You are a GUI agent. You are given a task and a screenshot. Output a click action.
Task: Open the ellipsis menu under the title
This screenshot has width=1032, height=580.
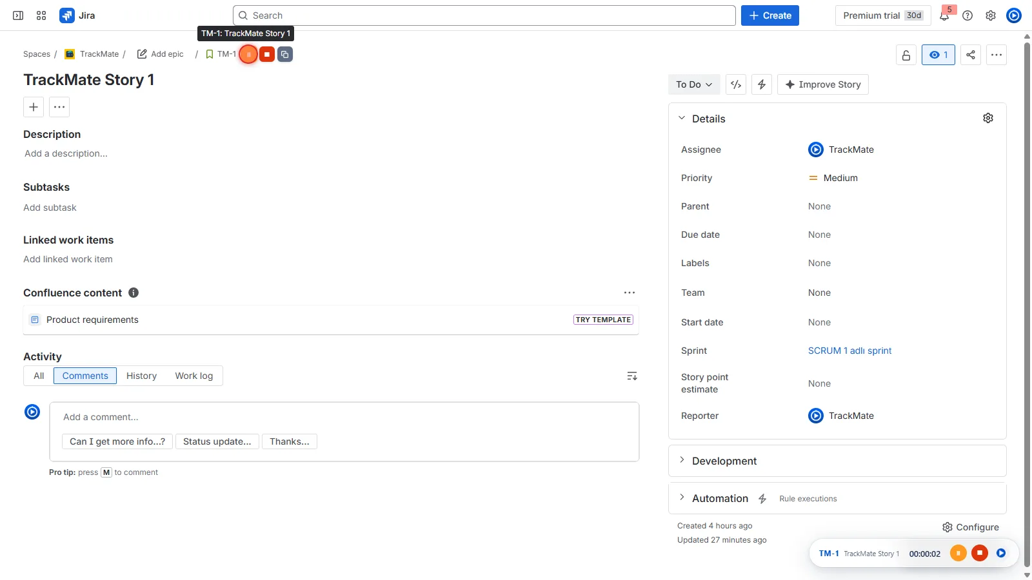click(x=59, y=107)
